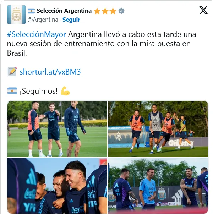Open the Selección Argentina account name
Image resolution: width=213 pixels, height=214 pixels.
click(x=64, y=11)
